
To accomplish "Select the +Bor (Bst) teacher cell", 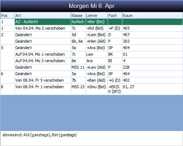I will coord(97,22).
